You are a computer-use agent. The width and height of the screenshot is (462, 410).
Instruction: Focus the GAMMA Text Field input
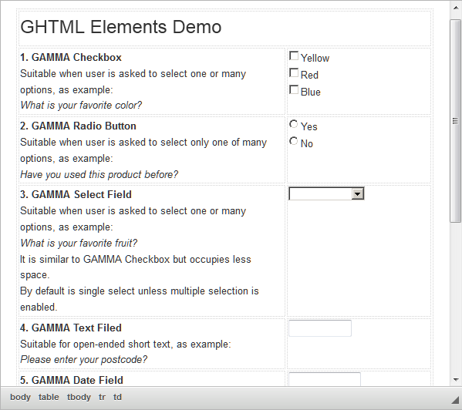pyautogui.click(x=320, y=328)
